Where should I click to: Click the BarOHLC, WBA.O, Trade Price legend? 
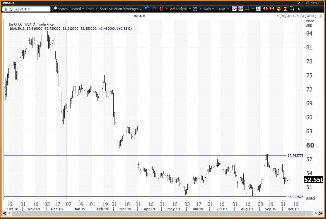pyautogui.click(x=31, y=24)
